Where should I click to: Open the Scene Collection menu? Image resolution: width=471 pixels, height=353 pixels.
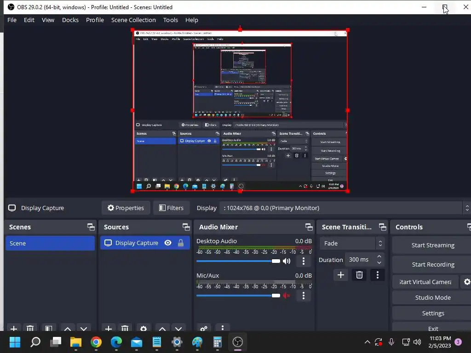click(x=133, y=20)
